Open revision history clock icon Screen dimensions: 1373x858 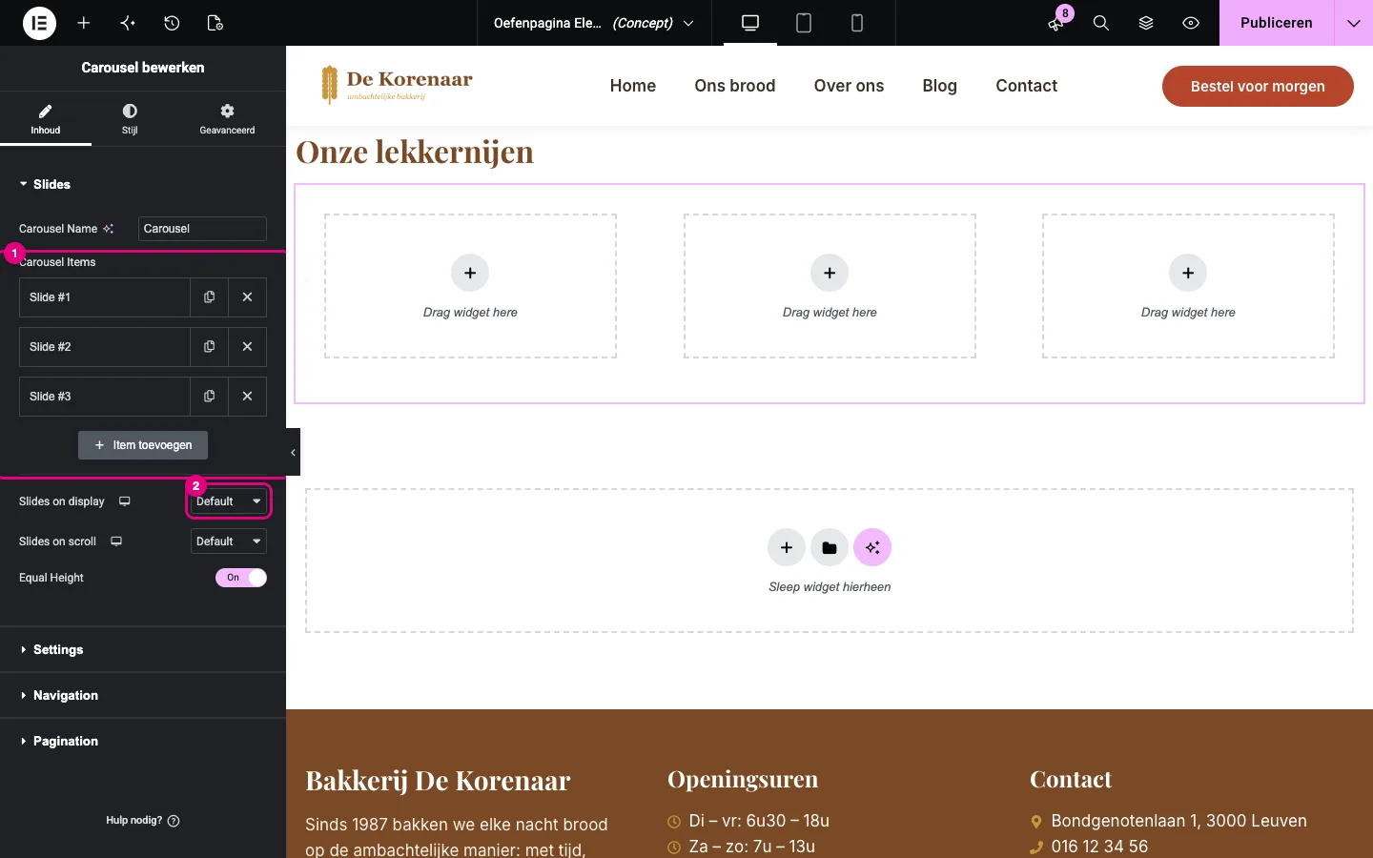tap(172, 23)
